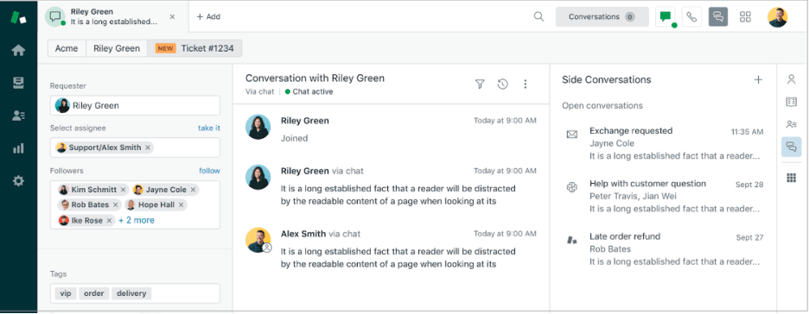Filter conversation with funnel icon
The width and height of the screenshot is (809, 314).
[x=480, y=85]
